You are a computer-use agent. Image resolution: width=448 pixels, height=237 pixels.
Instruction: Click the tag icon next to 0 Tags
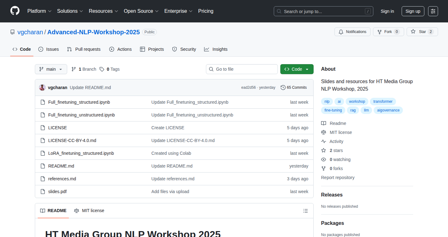coord(102,69)
